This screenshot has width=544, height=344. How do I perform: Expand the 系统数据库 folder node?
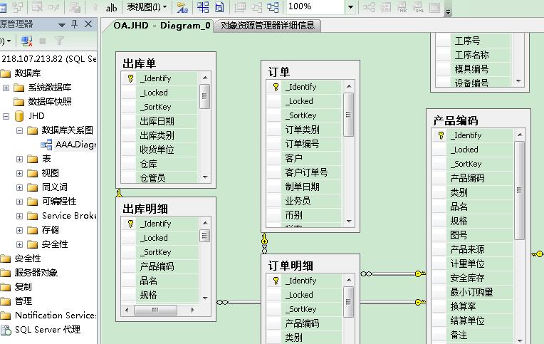[6, 88]
